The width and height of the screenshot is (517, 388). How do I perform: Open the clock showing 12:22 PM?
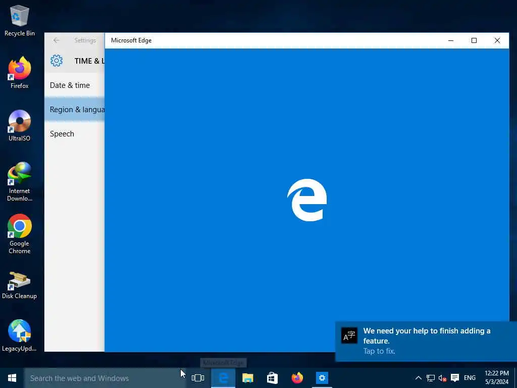click(497, 378)
